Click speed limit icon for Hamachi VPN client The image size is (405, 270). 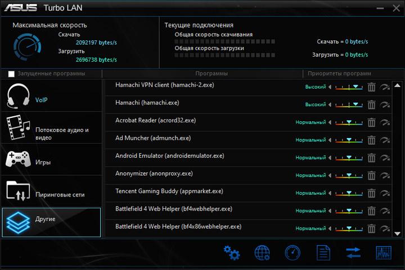coord(385,87)
